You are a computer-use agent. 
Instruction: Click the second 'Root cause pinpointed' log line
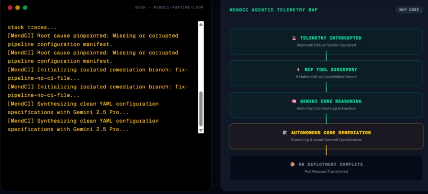93,57
